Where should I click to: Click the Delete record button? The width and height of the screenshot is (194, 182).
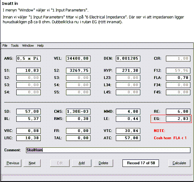(103, 163)
